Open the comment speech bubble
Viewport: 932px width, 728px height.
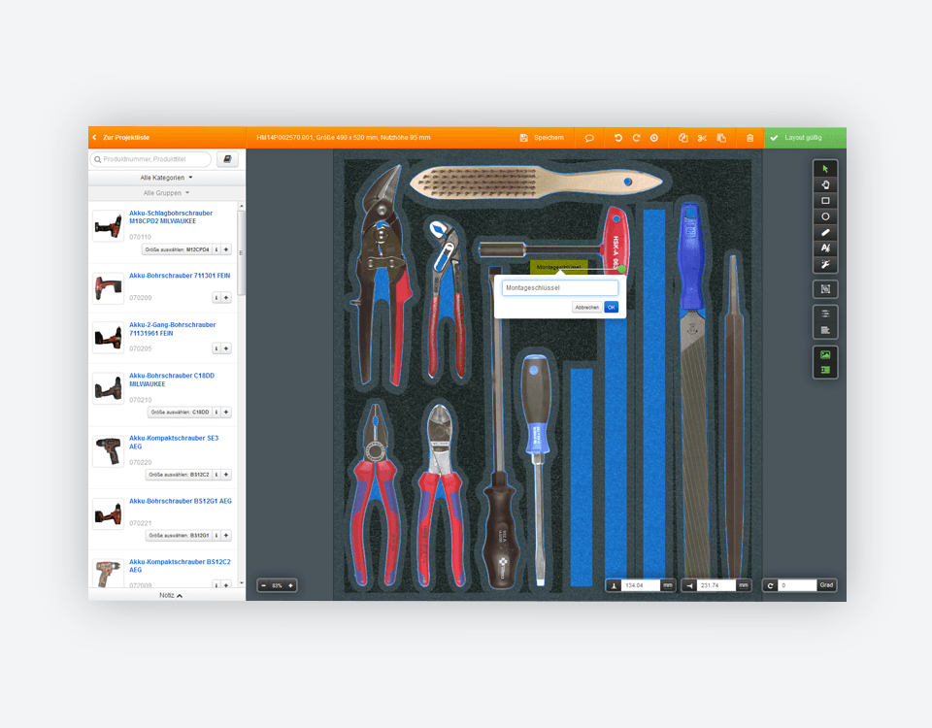(588, 138)
